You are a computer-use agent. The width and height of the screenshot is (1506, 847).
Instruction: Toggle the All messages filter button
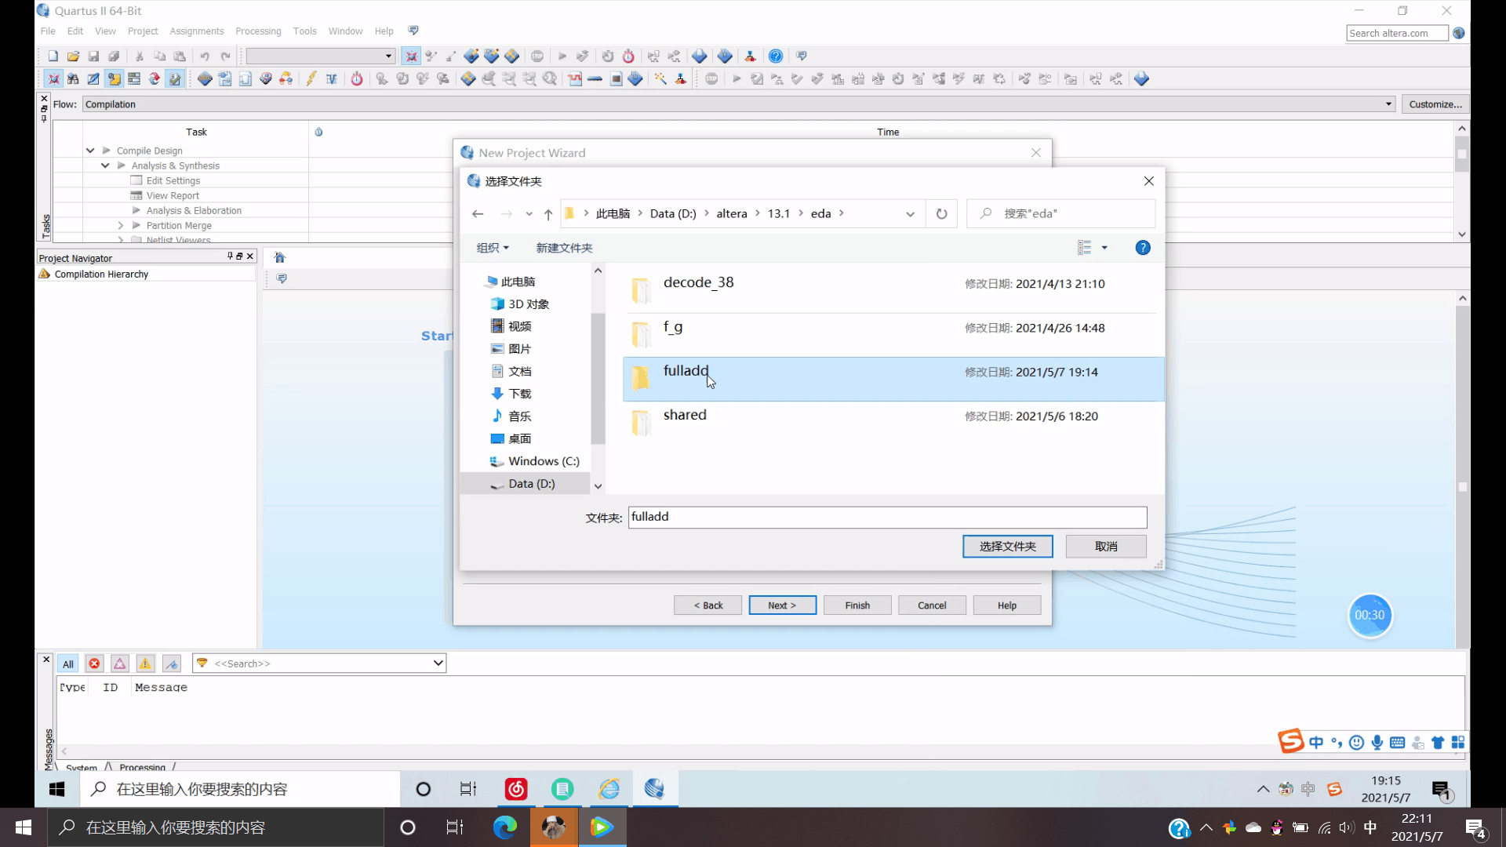[68, 663]
